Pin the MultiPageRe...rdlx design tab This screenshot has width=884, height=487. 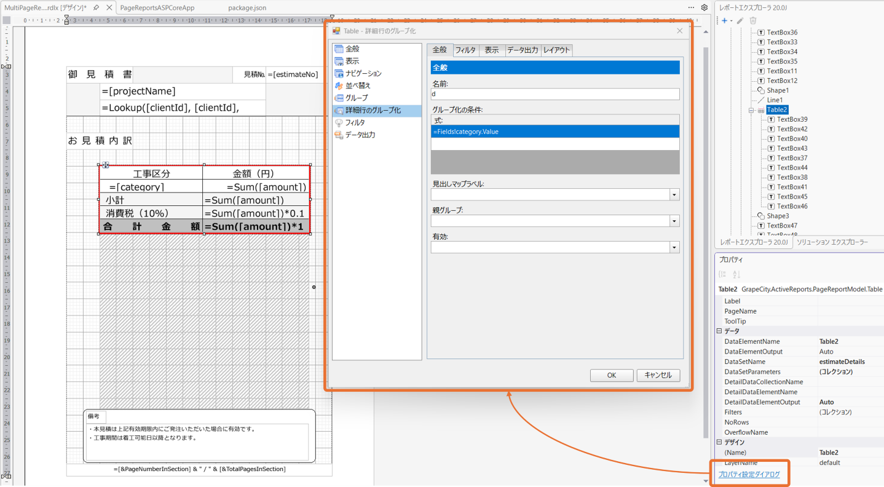(x=96, y=7)
